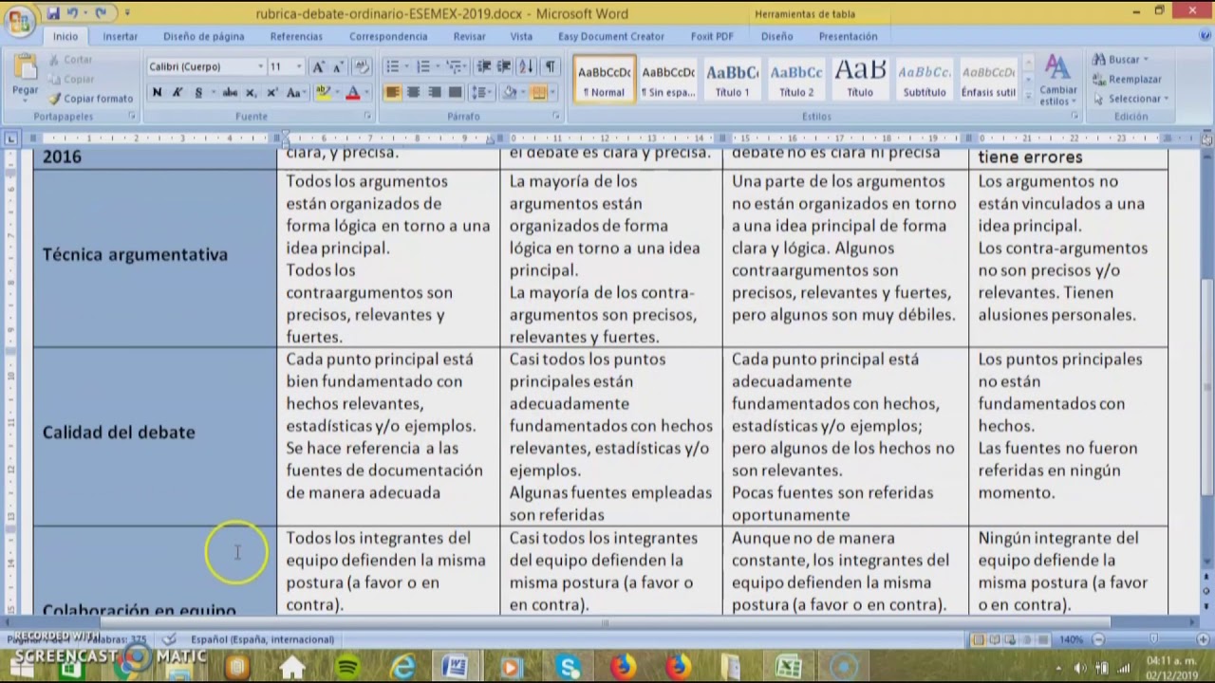This screenshot has width=1215, height=683.
Task: Open Internet Explorer from the taskbar
Action: coord(402,668)
